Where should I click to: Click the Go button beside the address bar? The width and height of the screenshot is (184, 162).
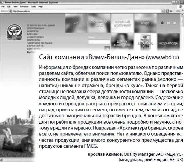[x=169, y=11]
